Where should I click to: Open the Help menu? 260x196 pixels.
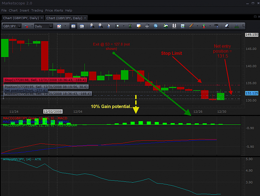click(69, 10)
